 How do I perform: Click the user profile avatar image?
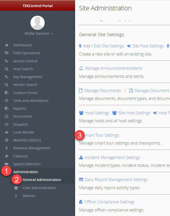(38, 23)
